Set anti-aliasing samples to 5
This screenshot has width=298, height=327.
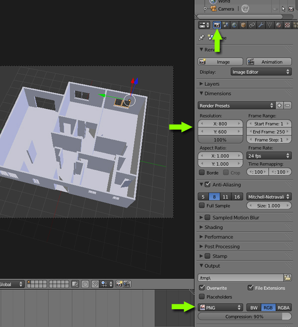point(203,196)
